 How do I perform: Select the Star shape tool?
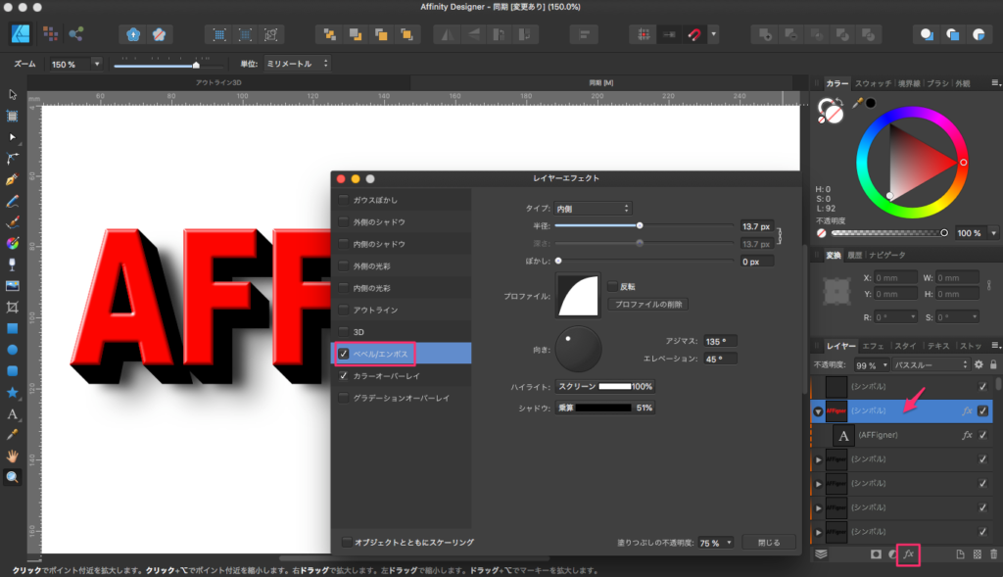point(13,392)
